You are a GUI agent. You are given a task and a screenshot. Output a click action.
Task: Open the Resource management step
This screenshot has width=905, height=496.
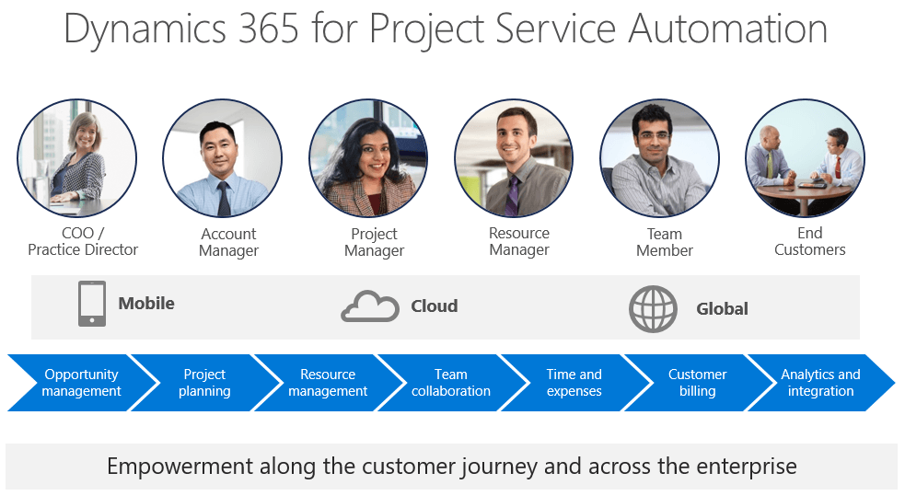pos(328,383)
